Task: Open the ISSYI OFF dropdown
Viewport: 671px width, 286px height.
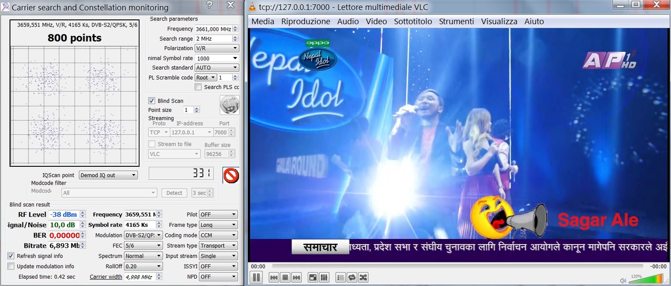Action: coord(218,266)
